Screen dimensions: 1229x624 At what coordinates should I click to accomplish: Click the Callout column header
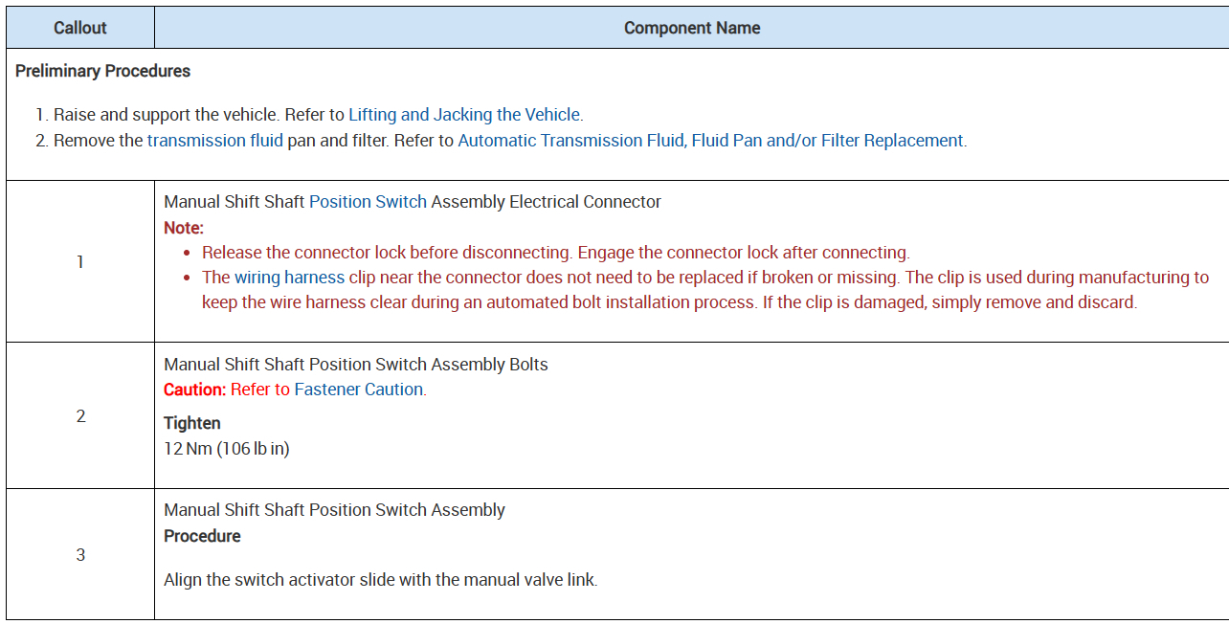80,28
